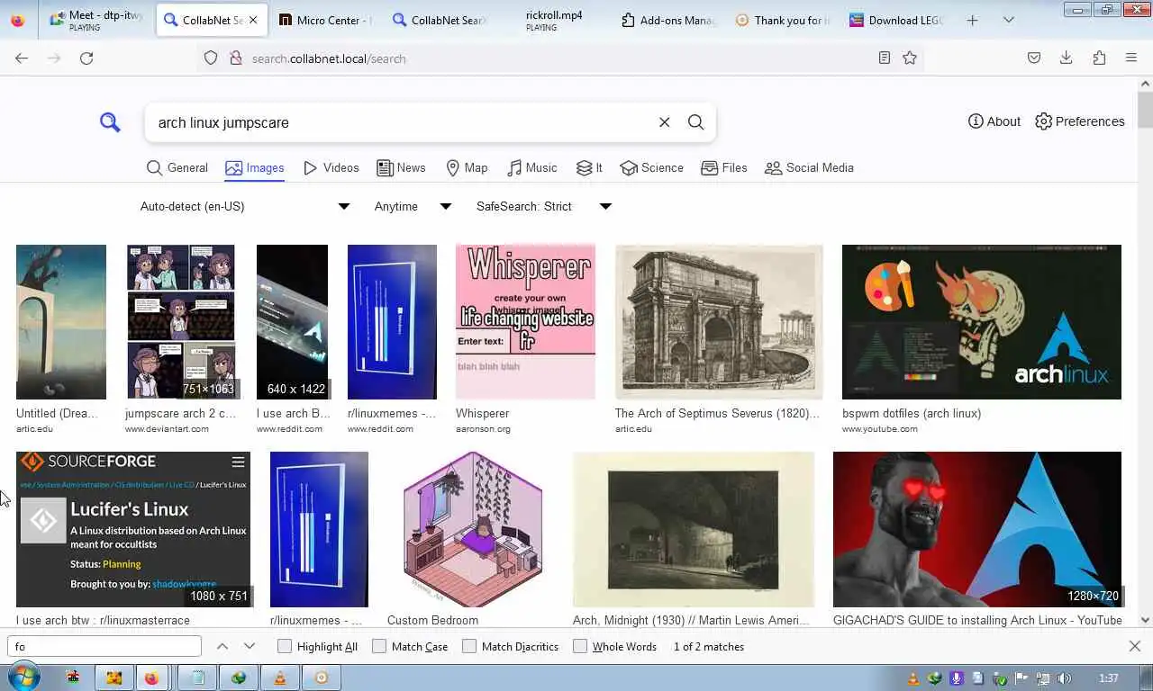Switch to the rickroll.mp4 tab
Image resolution: width=1153 pixels, height=691 pixels.
553,20
